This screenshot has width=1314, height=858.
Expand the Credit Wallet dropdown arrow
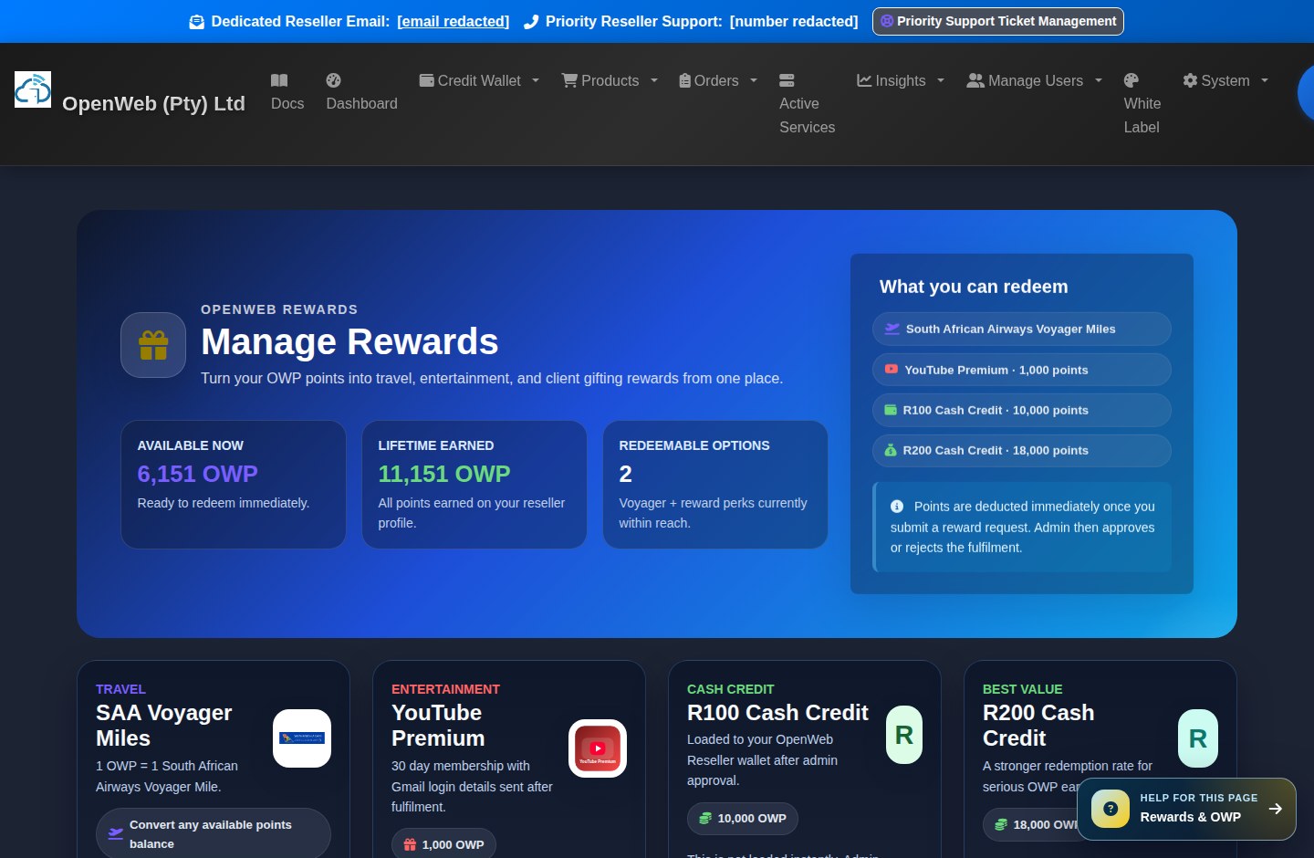coord(536,80)
